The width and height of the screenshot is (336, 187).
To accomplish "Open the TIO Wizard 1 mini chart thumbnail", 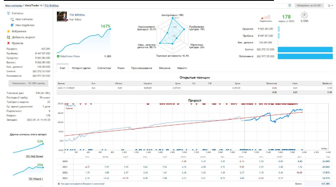I will click(x=28, y=170).
